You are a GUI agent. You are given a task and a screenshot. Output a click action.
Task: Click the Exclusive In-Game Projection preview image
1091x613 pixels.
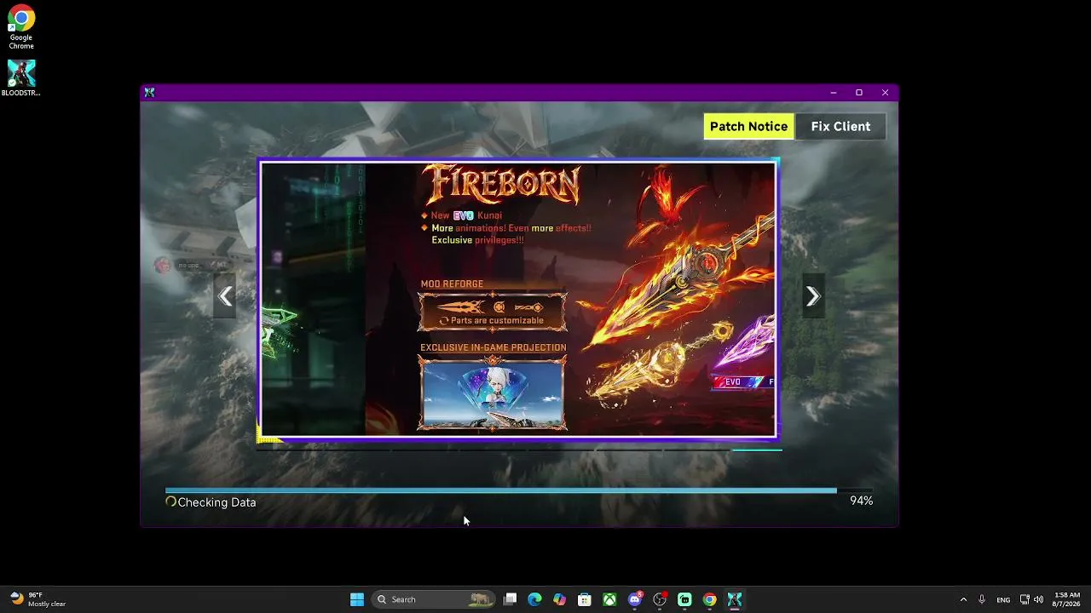[x=492, y=392]
